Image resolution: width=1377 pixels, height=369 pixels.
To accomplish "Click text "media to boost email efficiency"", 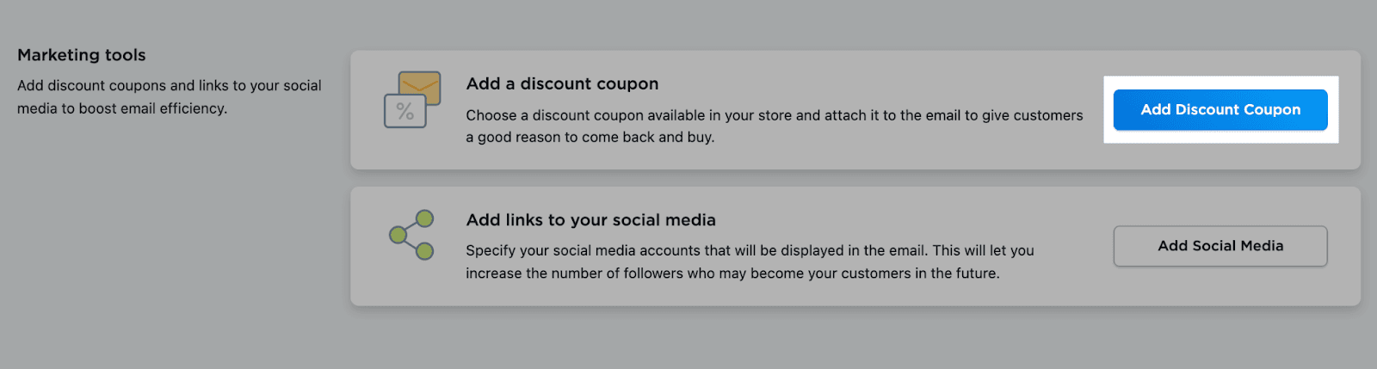I will (122, 108).
